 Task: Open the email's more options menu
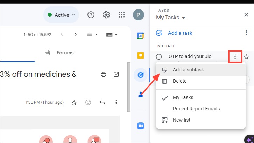pos(116,102)
